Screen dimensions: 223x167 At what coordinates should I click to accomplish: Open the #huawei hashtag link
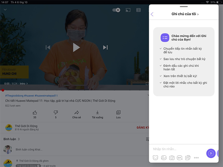(x=29, y=95)
